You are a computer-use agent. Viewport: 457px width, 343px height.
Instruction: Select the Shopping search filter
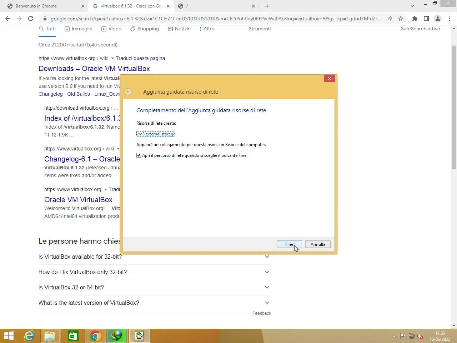[x=145, y=29]
